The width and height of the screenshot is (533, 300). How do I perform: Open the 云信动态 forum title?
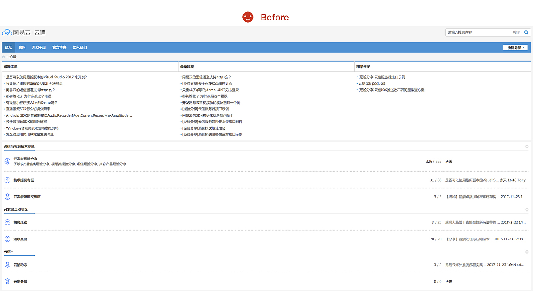point(20,265)
